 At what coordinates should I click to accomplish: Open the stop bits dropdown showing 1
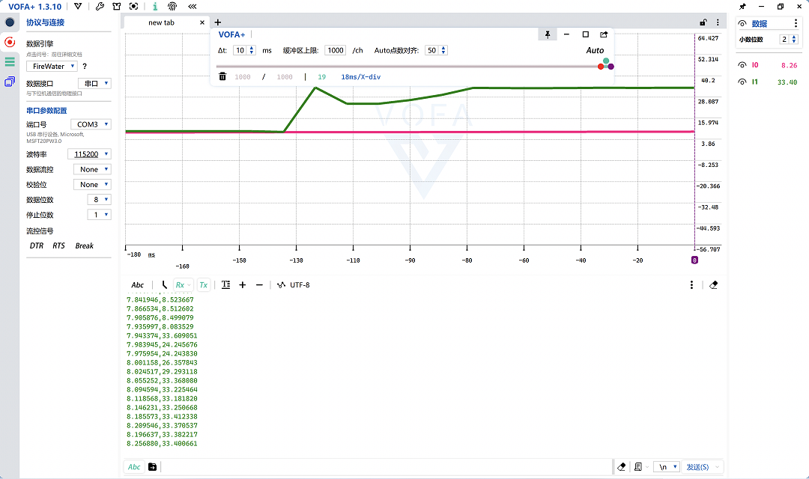(x=99, y=215)
